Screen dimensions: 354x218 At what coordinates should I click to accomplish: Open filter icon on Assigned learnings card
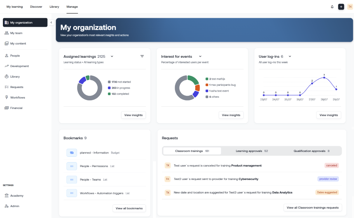click(x=142, y=56)
